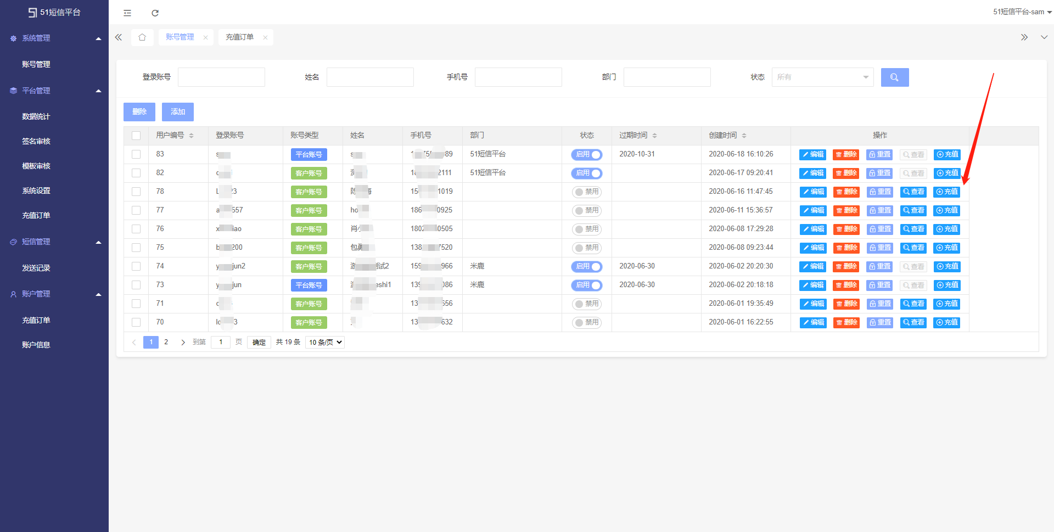Screen dimensions: 1054x532
Task: Edit user 71 with 编辑 button
Action: coord(813,304)
